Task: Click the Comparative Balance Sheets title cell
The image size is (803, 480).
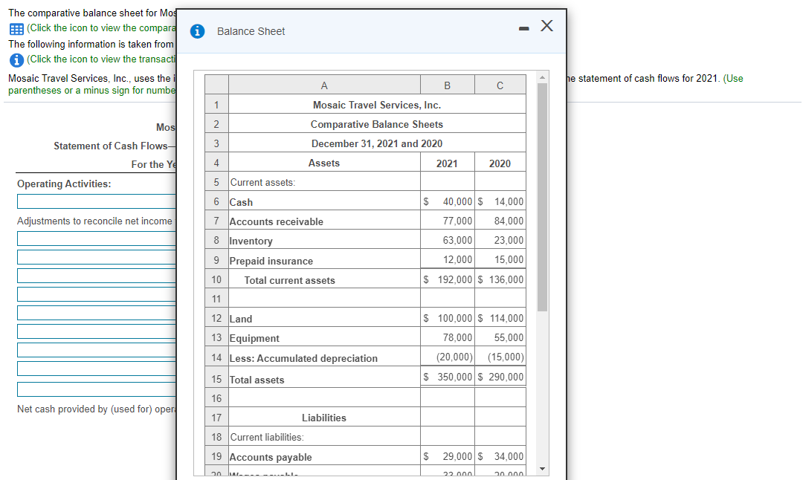Action: [x=377, y=124]
